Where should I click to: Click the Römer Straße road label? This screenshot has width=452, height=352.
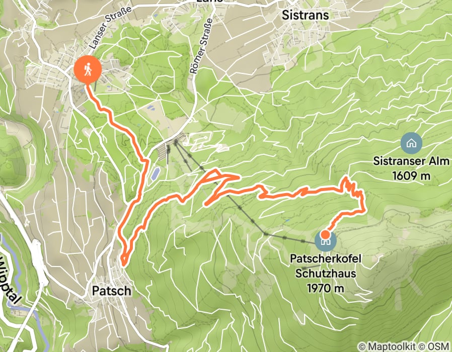click(x=202, y=46)
